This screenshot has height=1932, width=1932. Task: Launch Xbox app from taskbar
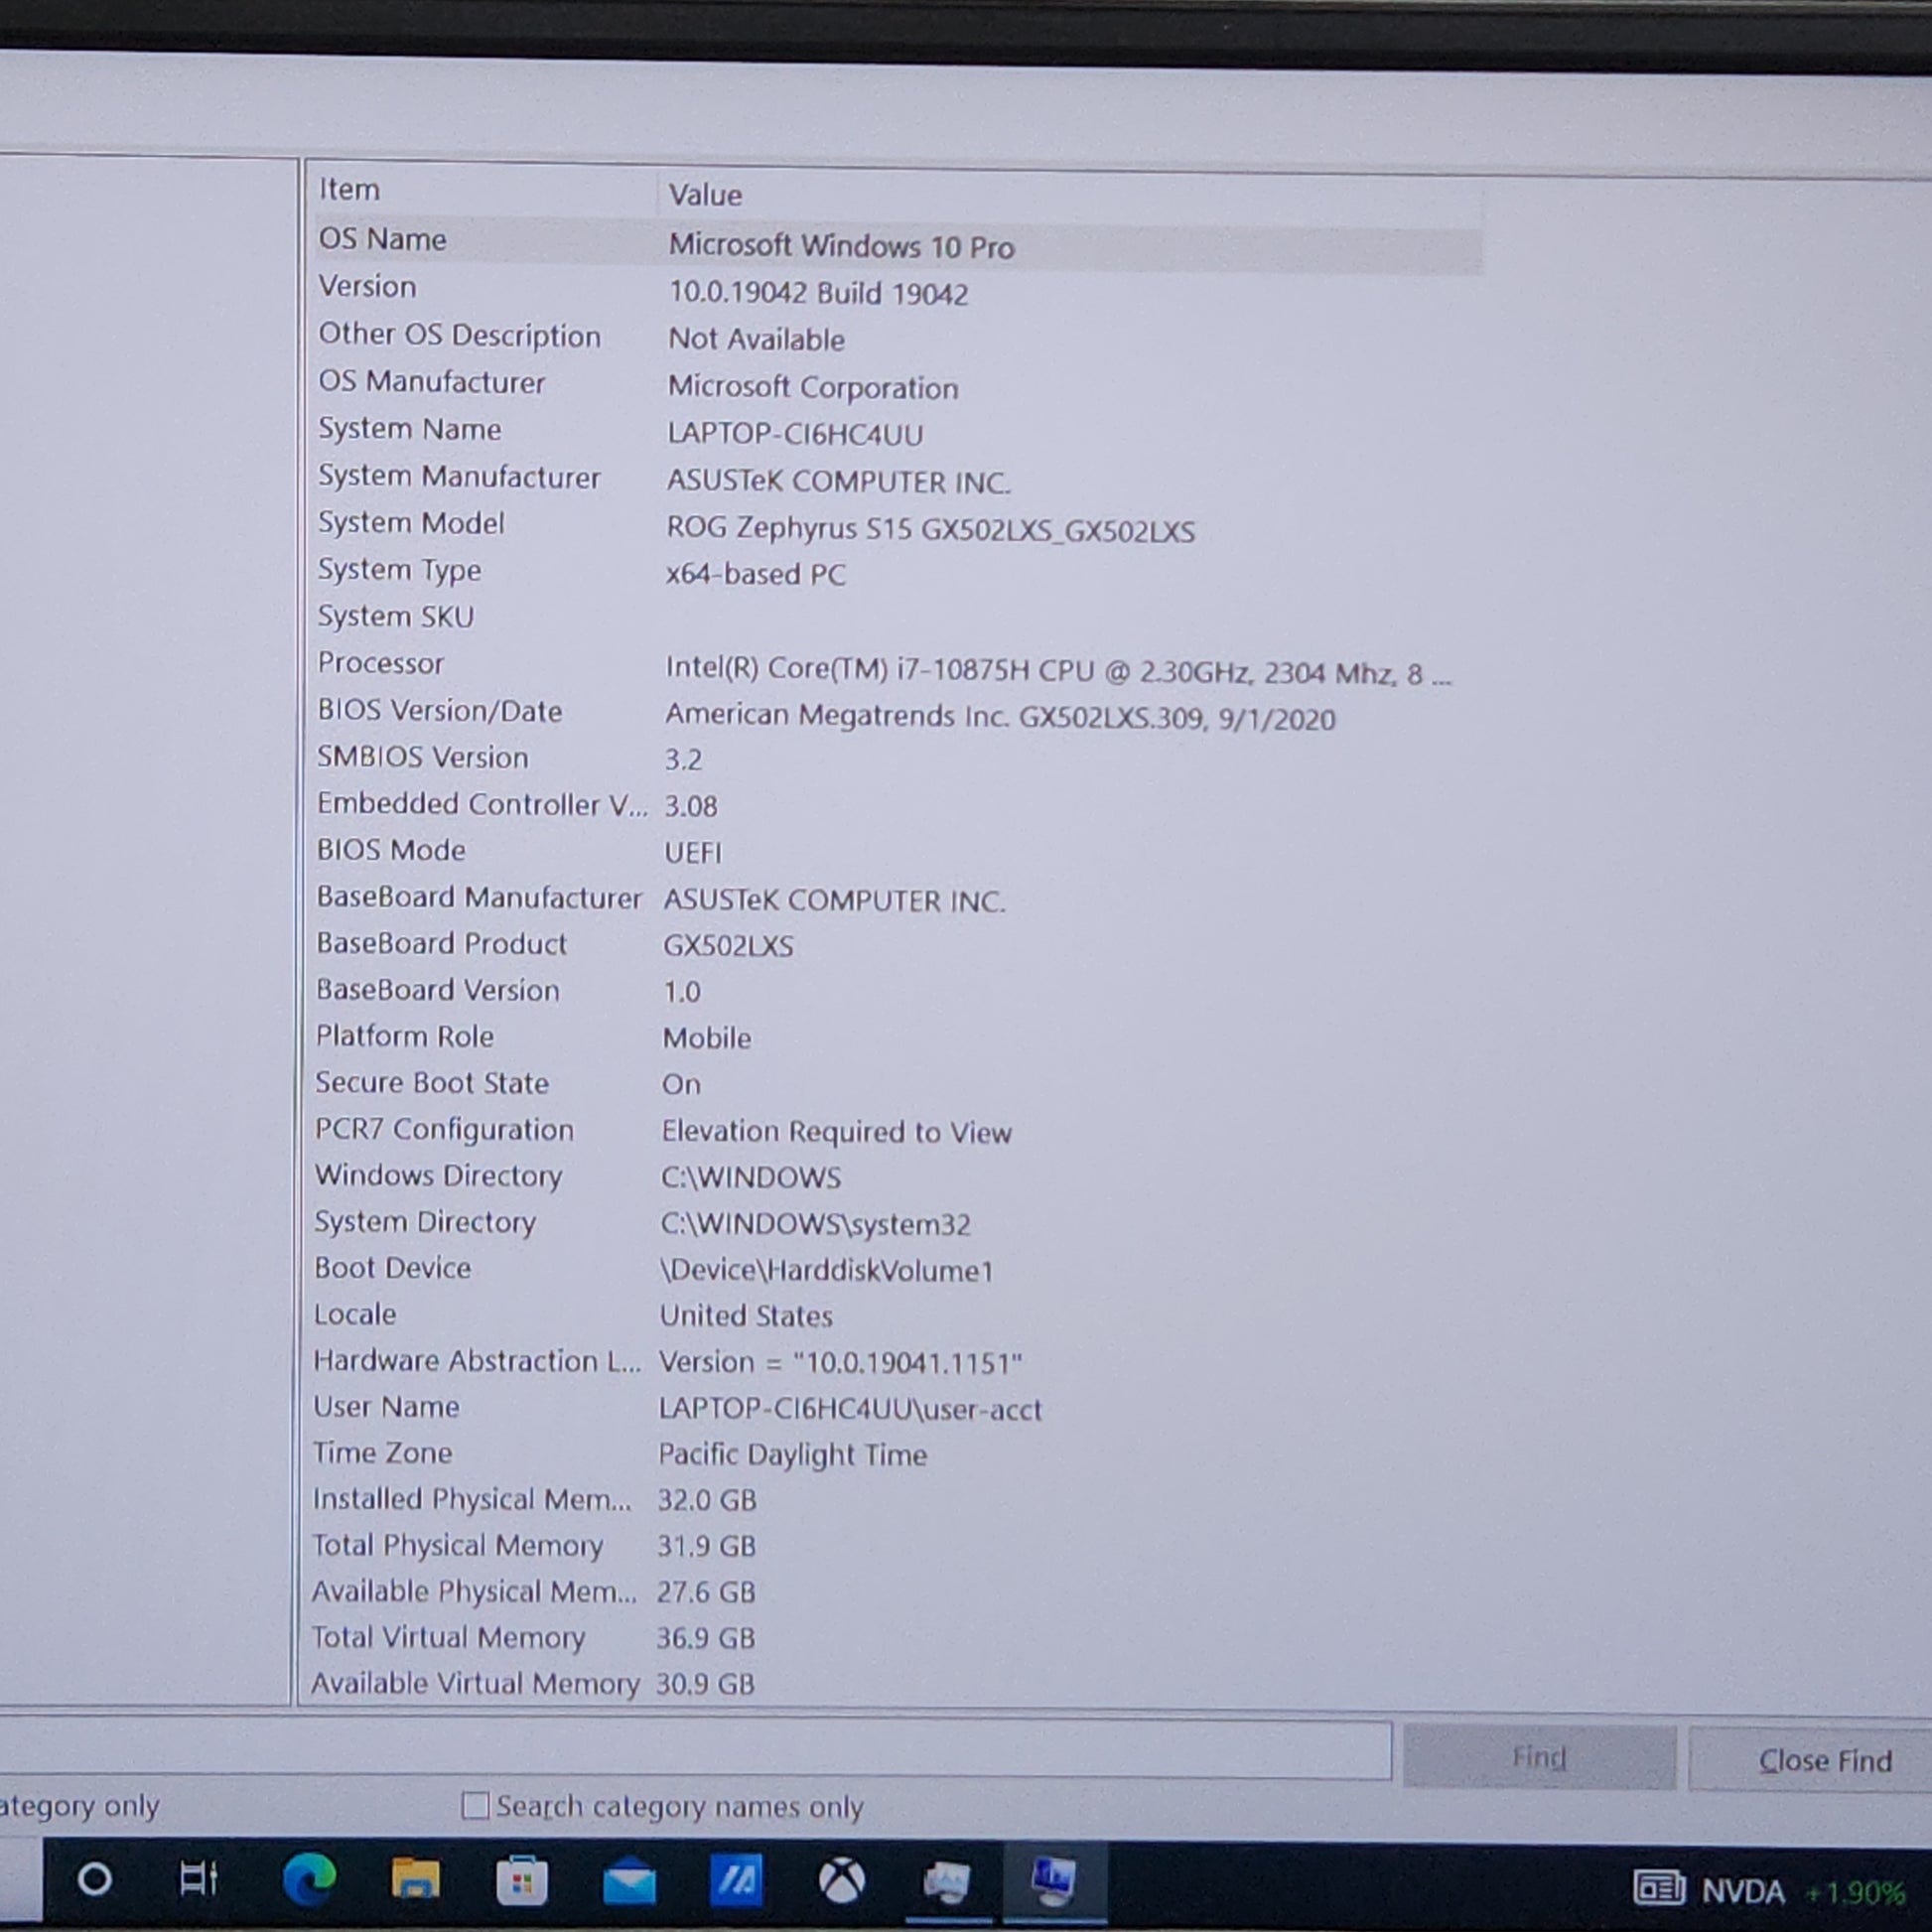pos(842,1882)
